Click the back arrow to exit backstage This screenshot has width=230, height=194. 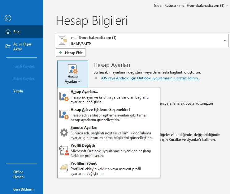click(x=8, y=18)
